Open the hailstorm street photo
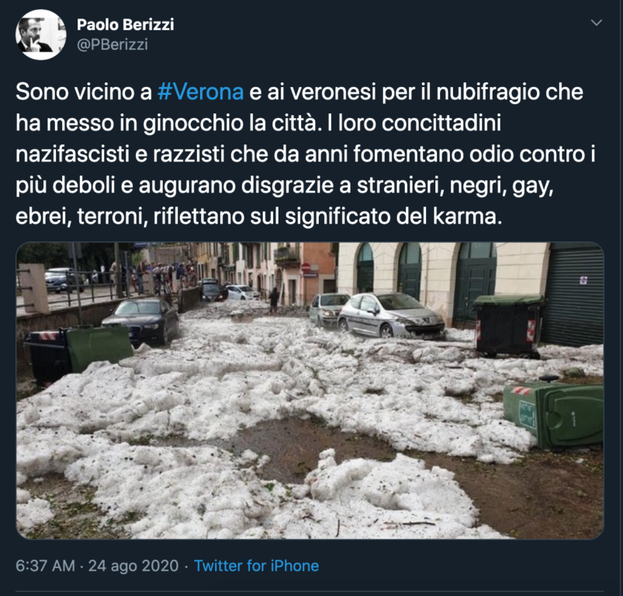The image size is (623, 596). 310,390
